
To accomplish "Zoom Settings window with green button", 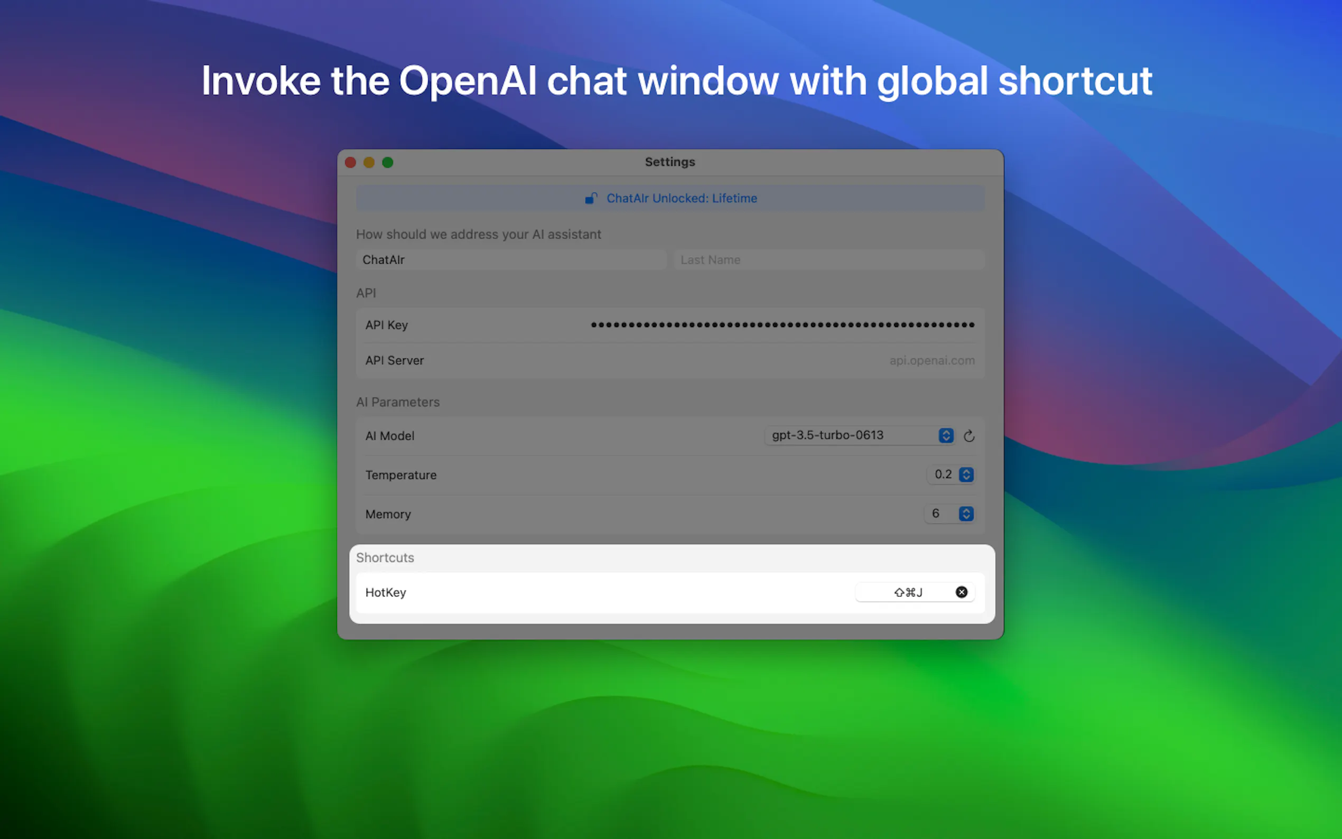I will pos(388,162).
